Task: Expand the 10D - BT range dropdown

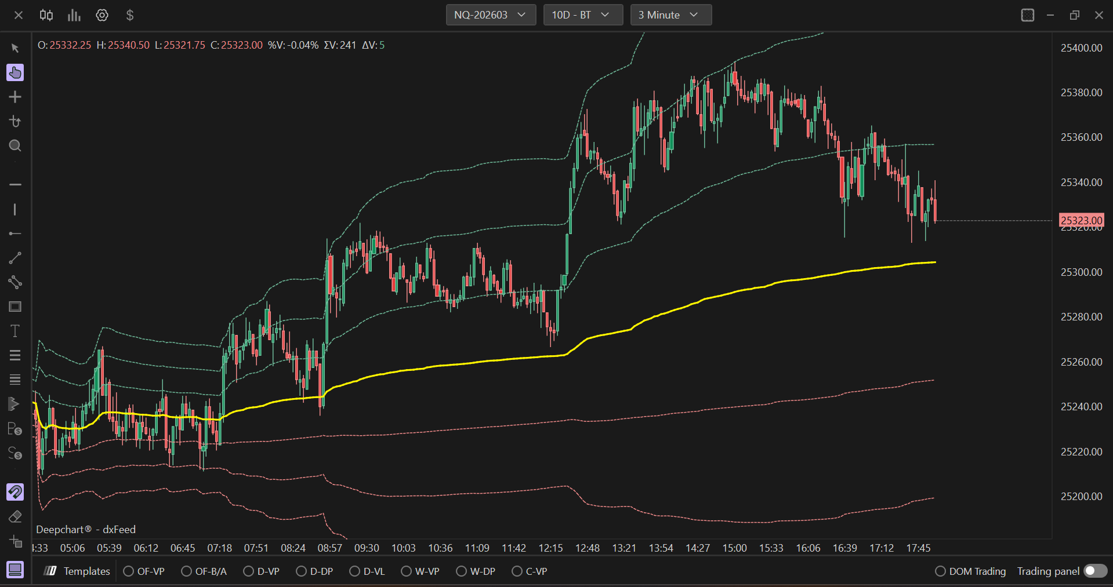Action: tap(582, 15)
